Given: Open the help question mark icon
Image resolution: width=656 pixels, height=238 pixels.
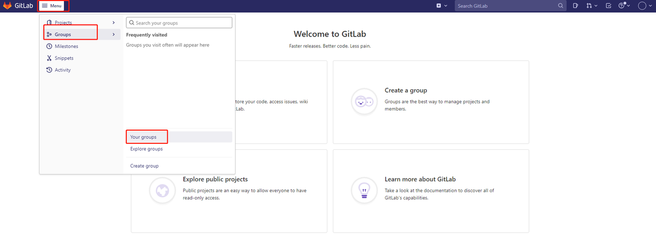Looking at the screenshot, I should point(622,6).
